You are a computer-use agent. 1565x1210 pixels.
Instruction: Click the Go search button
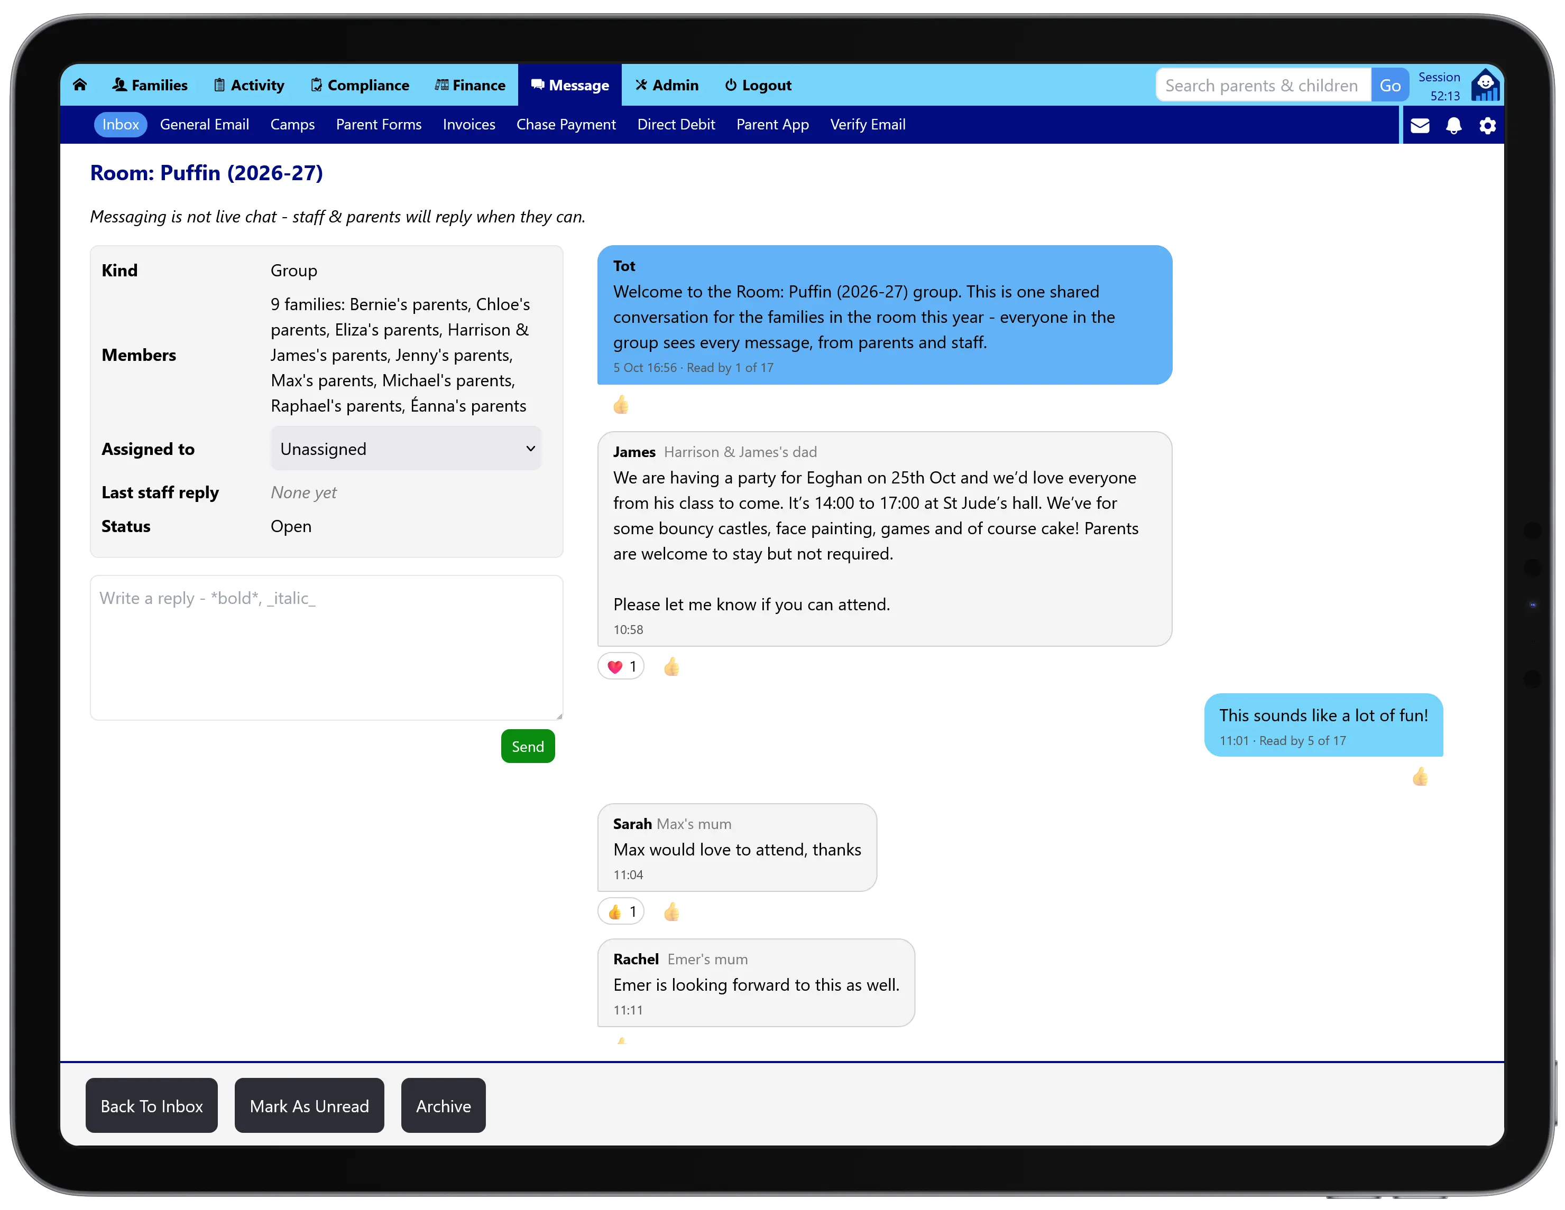(x=1389, y=85)
